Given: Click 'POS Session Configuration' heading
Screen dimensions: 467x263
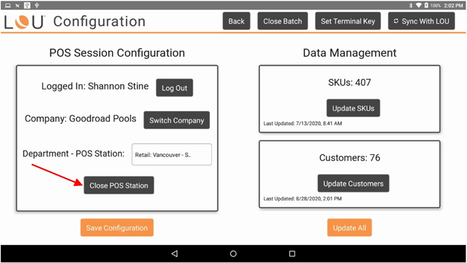Looking at the screenshot, I should (117, 53).
